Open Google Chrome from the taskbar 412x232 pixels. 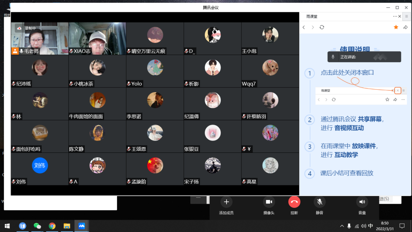coord(52,226)
